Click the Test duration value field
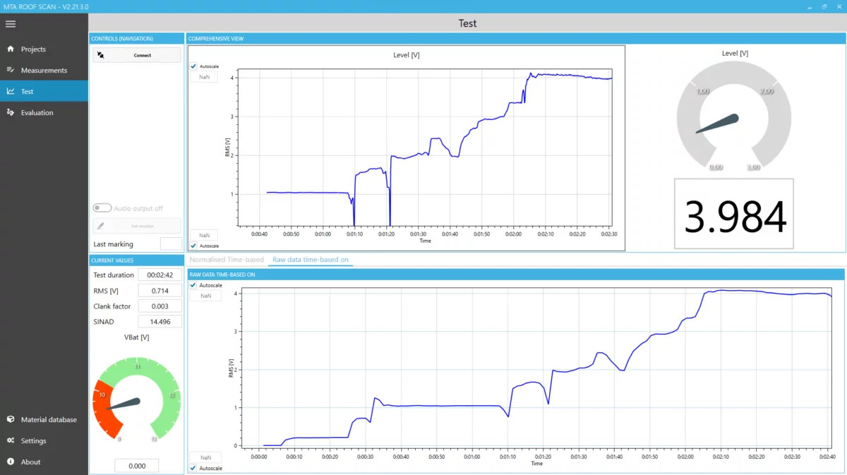 click(x=160, y=275)
